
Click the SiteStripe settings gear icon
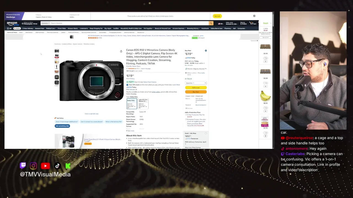[x=254, y=16]
